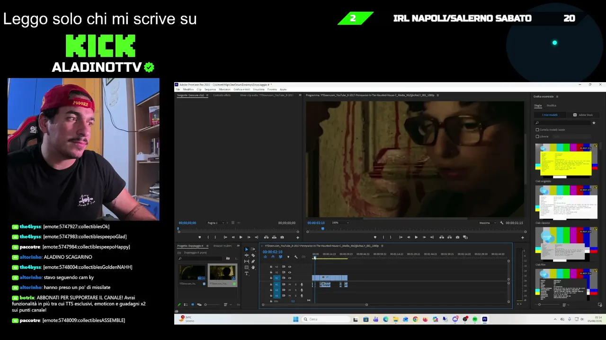
Task: Open Massima playback resolution dropdown
Action: (487, 223)
